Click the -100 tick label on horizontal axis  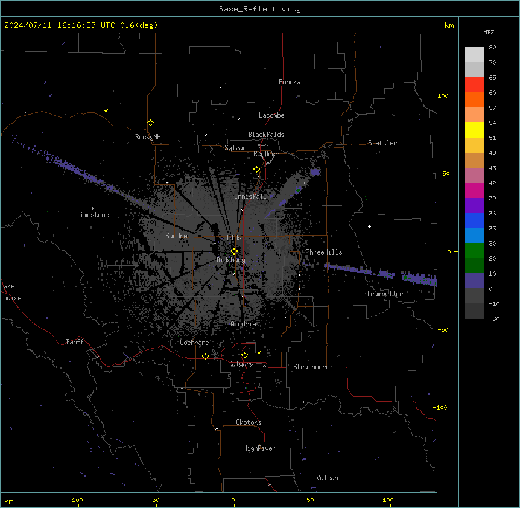[75, 500]
